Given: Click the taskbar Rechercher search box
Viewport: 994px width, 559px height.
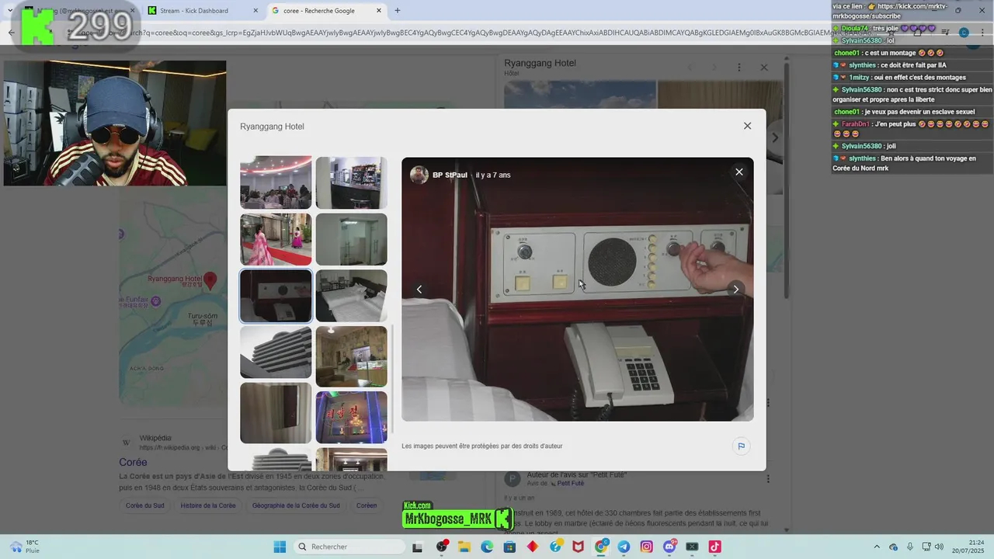Looking at the screenshot, I should [349, 547].
